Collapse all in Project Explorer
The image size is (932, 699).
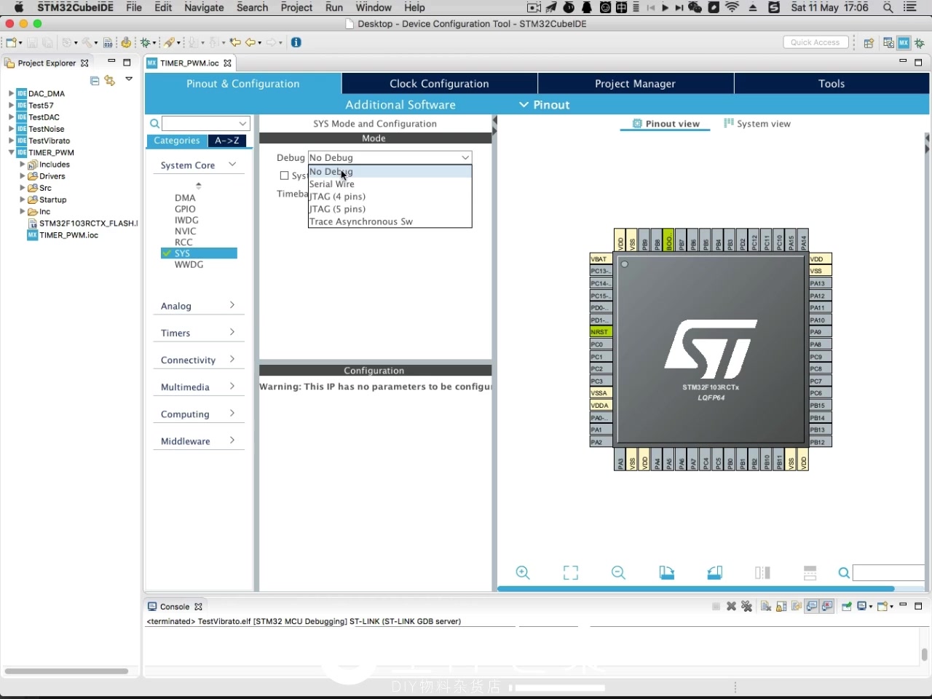coord(95,81)
